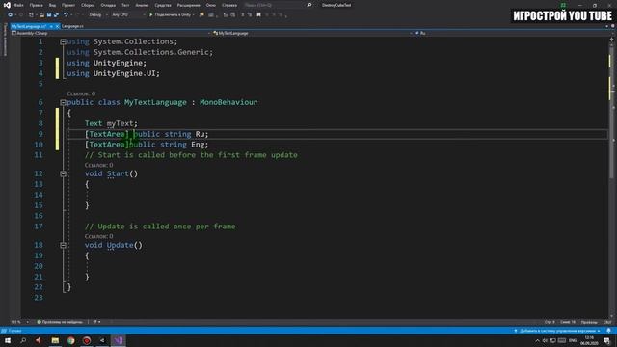Click the ENG language indicator in system tray
Screen dimensions: 617x347
pyautogui.click(x=573, y=340)
